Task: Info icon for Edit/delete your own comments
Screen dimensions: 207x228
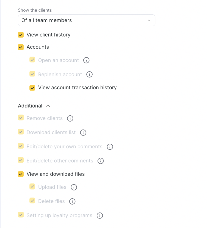Action: tap(110, 147)
